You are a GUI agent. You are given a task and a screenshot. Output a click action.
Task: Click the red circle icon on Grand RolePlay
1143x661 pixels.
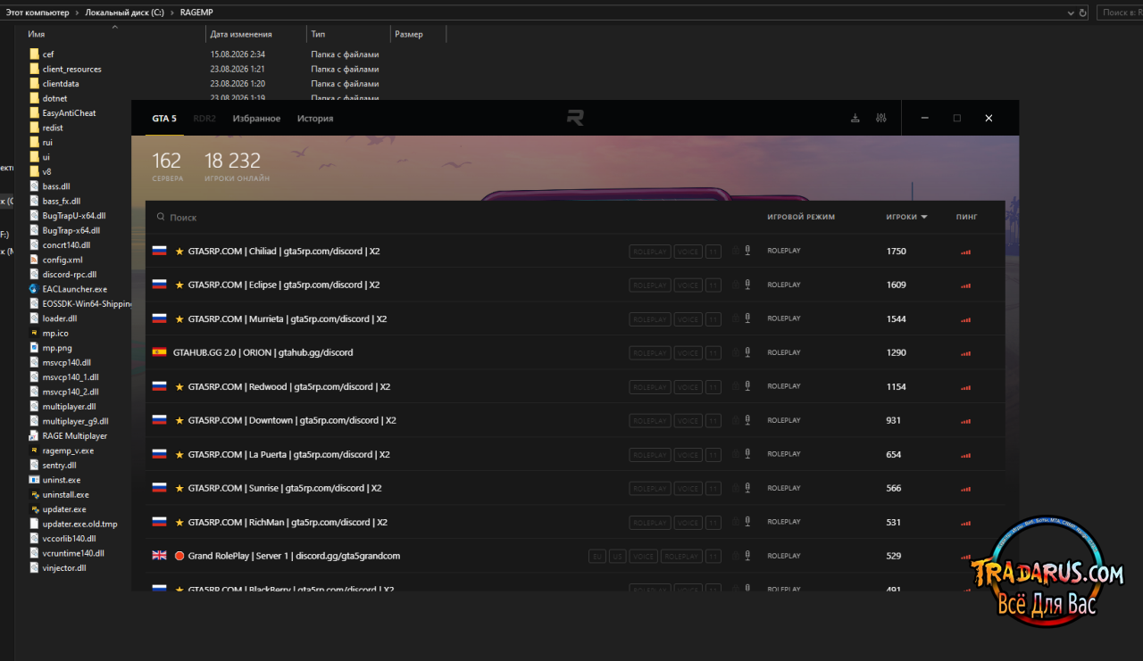[x=179, y=557]
